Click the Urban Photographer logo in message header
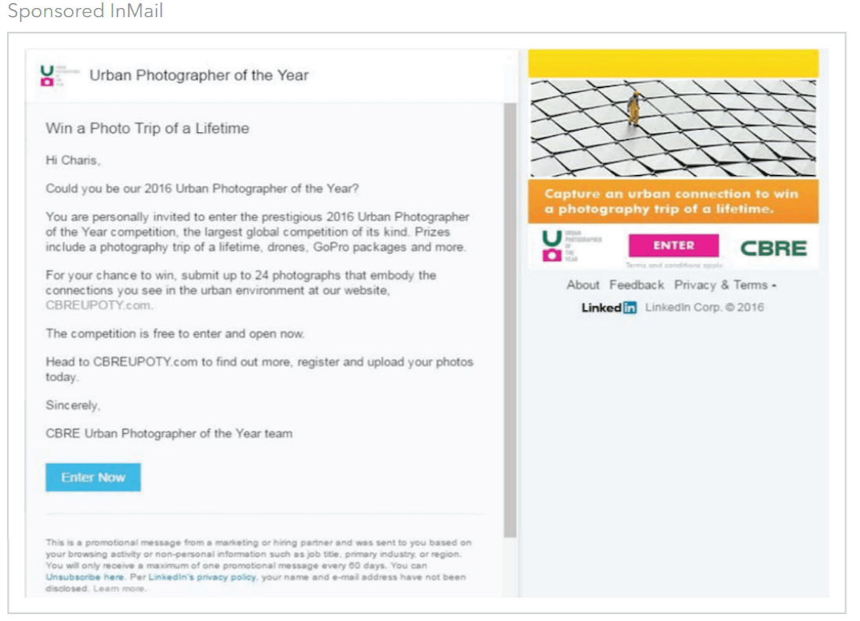The width and height of the screenshot is (860, 621). pyautogui.click(x=53, y=75)
